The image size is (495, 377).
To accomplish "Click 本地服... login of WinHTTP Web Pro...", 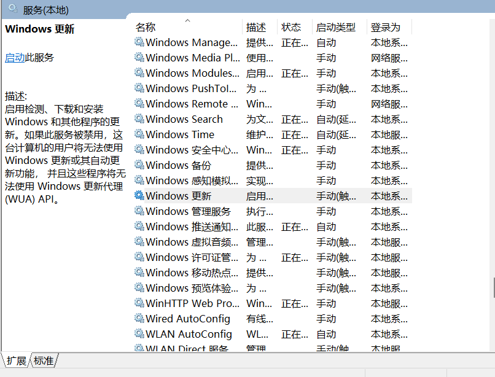I will (389, 303).
